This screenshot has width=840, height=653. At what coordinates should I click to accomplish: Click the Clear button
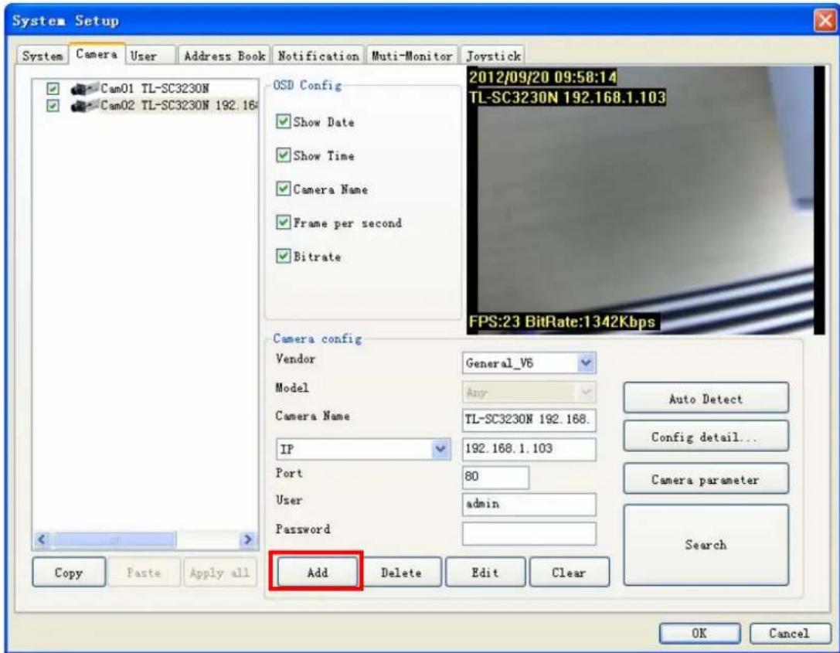pos(569,572)
